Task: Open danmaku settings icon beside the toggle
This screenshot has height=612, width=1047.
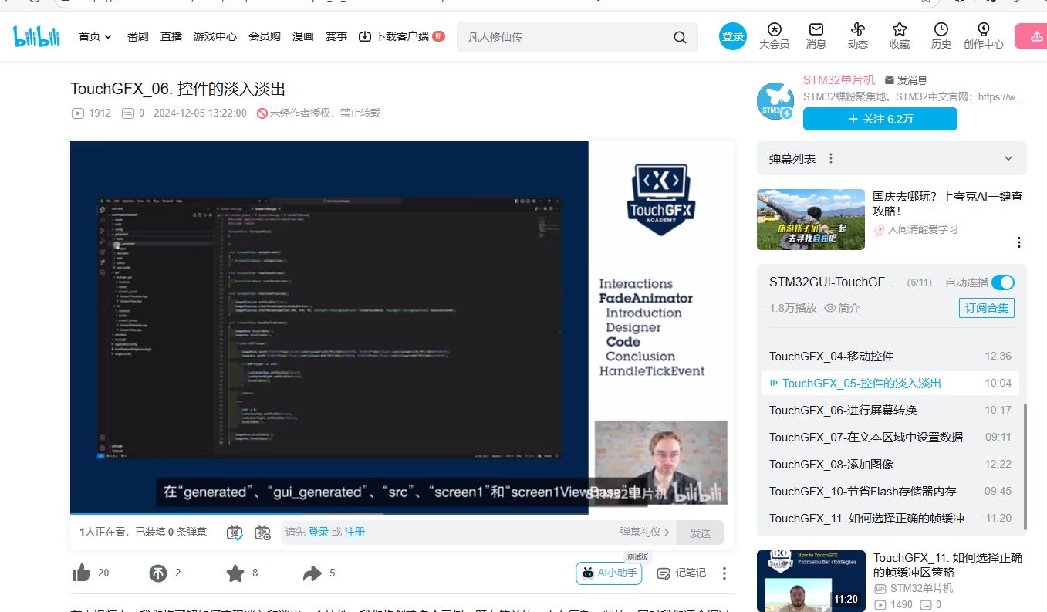Action: click(262, 532)
